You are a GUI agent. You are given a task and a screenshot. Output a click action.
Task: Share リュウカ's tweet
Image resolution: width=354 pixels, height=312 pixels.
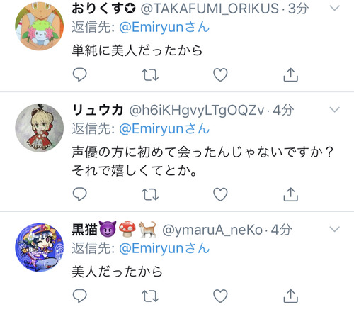(x=291, y=194)
